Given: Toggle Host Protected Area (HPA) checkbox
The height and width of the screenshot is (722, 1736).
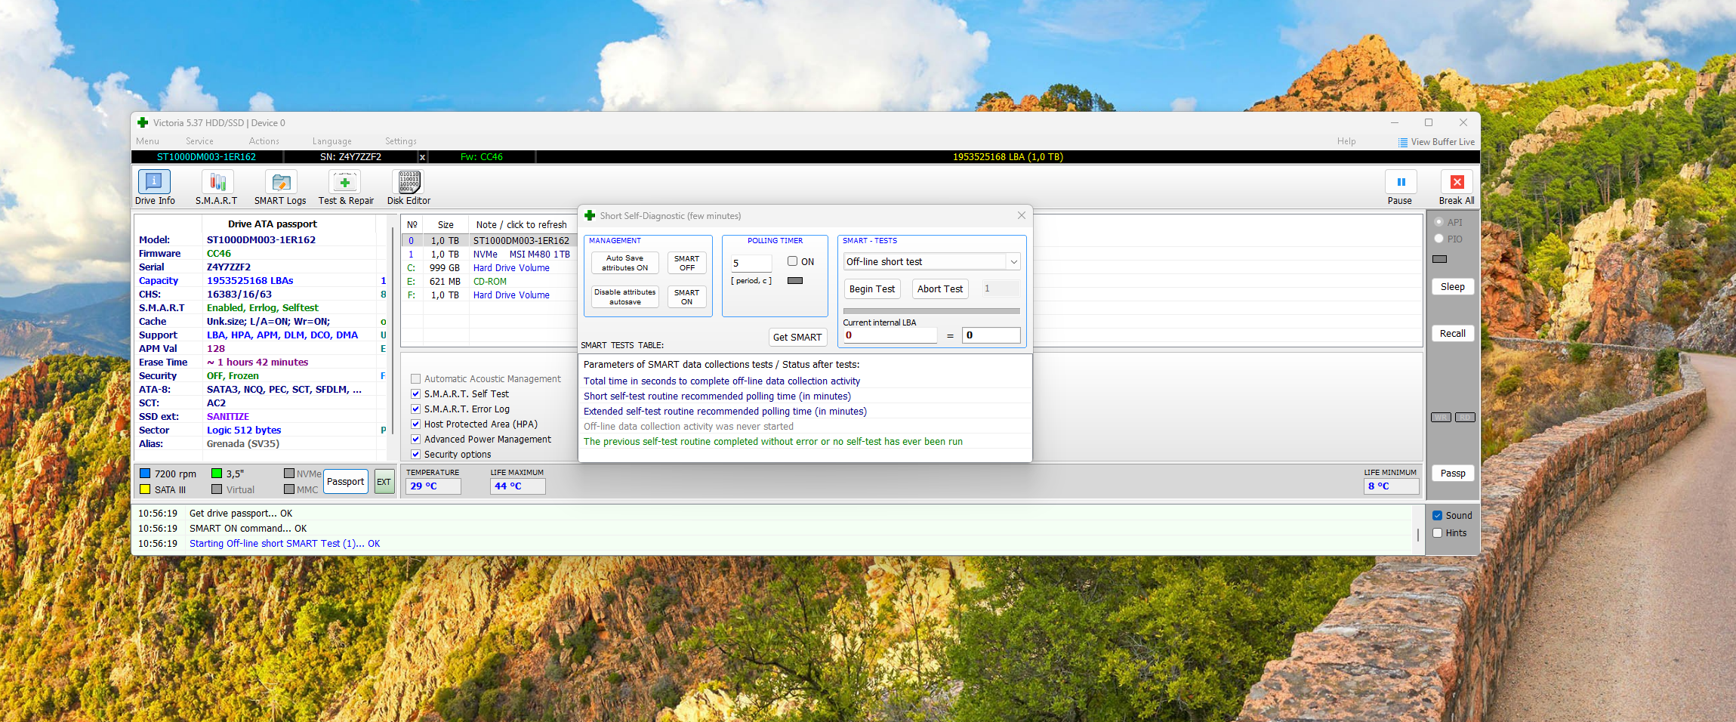Looking at the screenshot, I should (415, 424).
